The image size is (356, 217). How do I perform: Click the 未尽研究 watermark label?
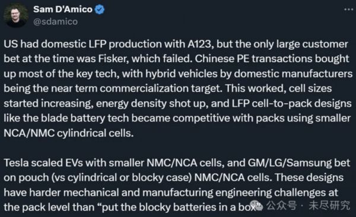(x=329, y=206)
